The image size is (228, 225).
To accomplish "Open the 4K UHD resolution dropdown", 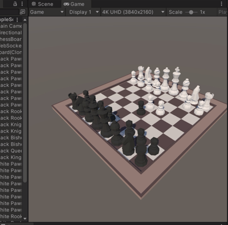I will (x=133, y=12).
